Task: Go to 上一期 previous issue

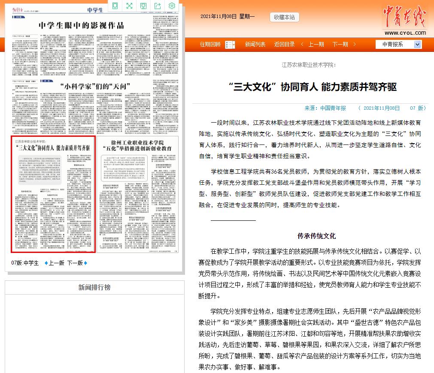Action: coord(316,45)
